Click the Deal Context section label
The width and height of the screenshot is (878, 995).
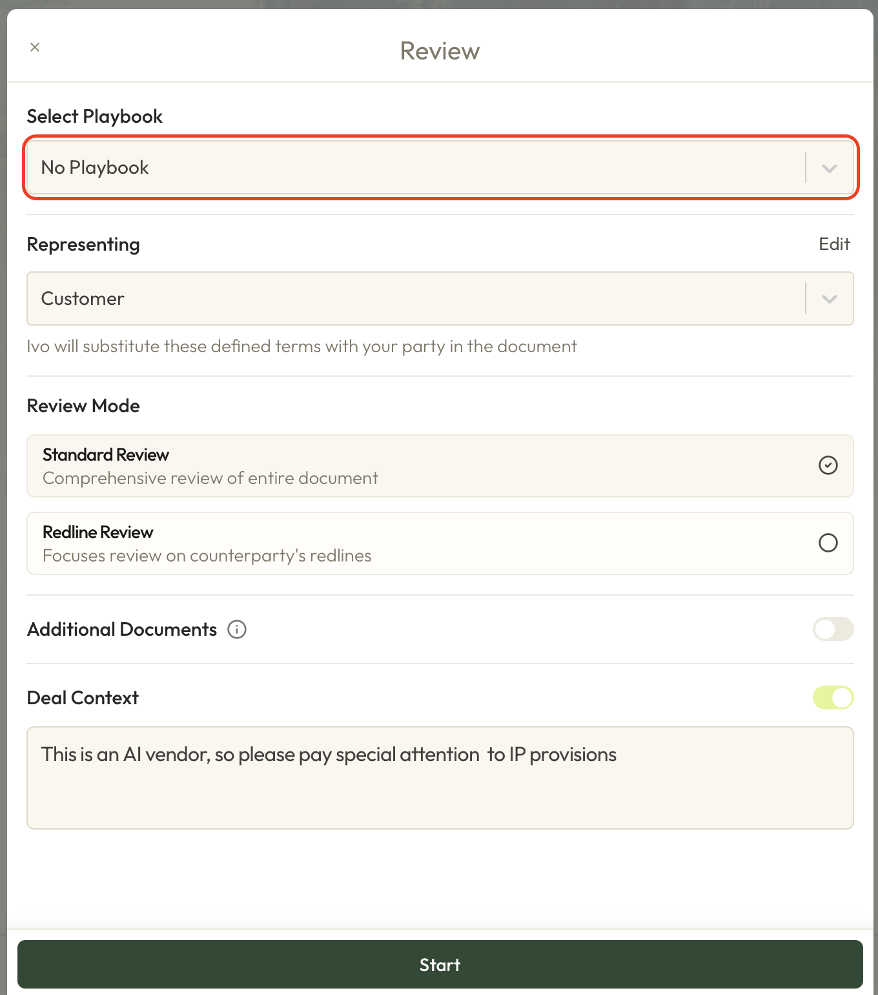coord(83,698)
